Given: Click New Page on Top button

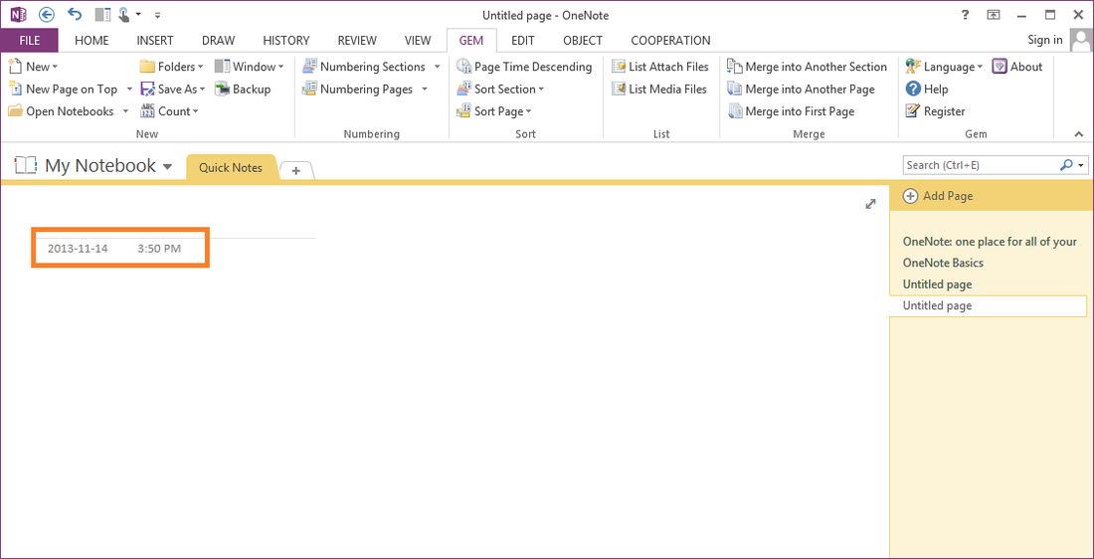Looking at the screenshot, I should [64, 90].
